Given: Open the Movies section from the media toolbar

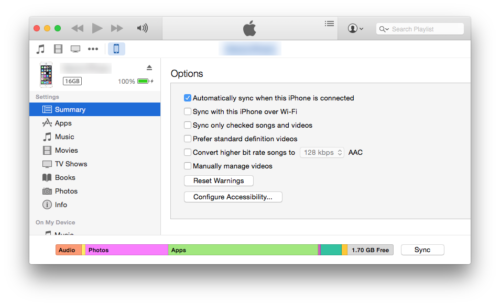Looking at the screenshot, I should click(x=58, y=49).
